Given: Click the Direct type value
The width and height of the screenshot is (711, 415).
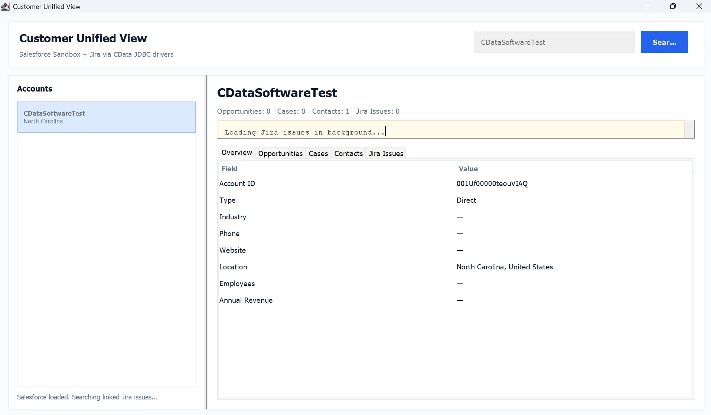Looking at the screenshot, I should click(466, 200).
